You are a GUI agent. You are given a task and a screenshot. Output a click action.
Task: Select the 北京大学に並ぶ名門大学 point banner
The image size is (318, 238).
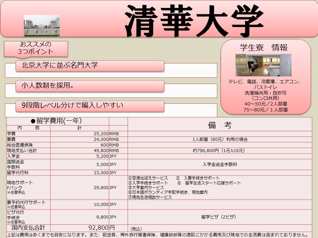(x=90, y=66)
